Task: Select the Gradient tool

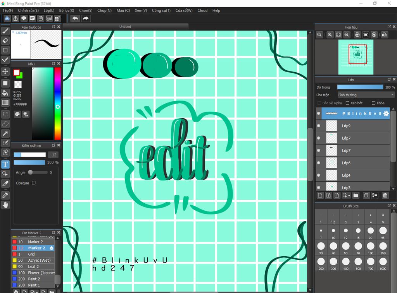Action: tap(5, 102)
